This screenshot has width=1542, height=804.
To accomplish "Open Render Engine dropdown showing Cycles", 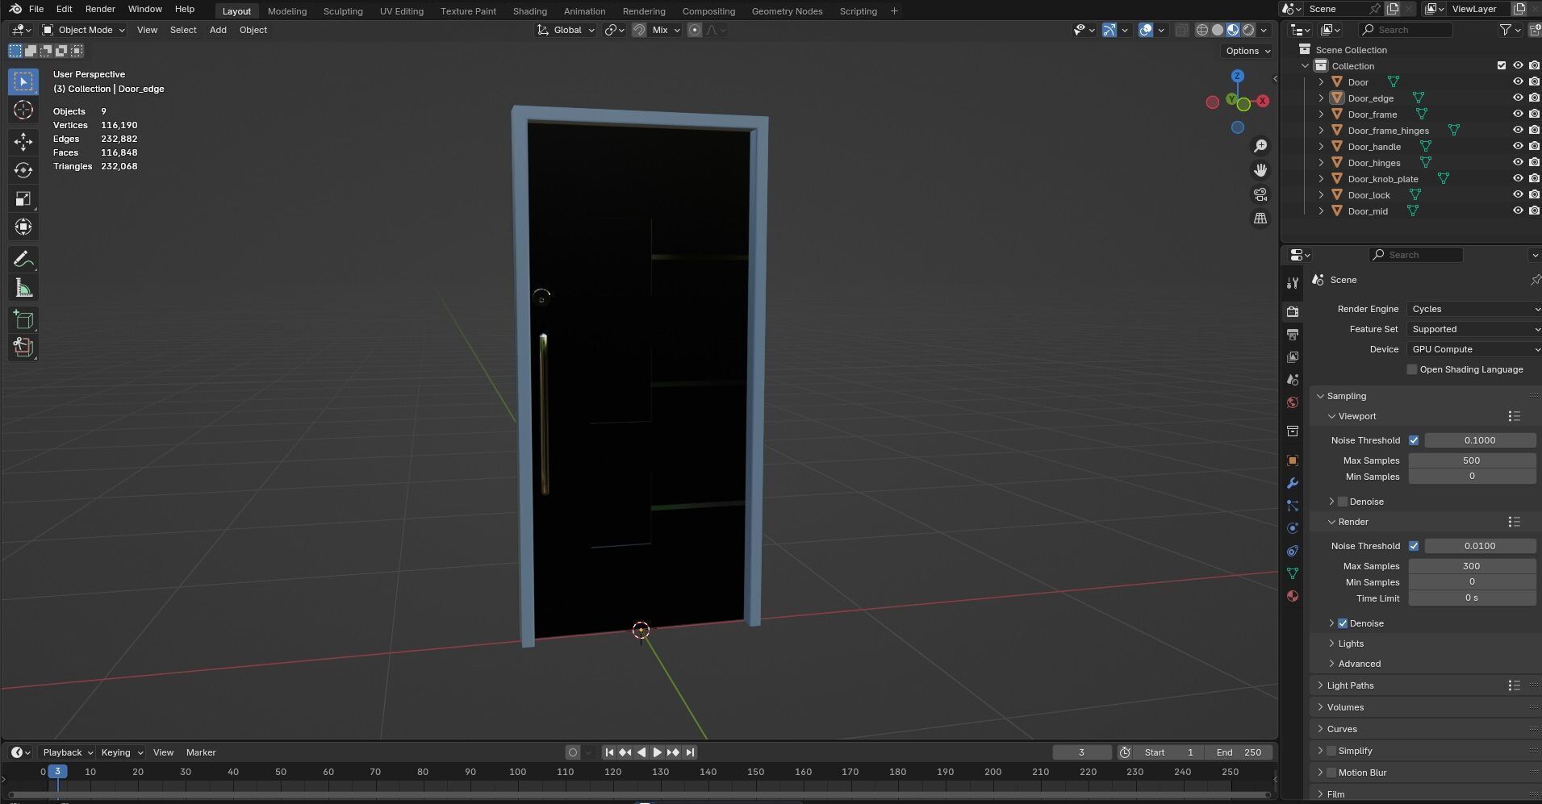I will point(1474,309).
